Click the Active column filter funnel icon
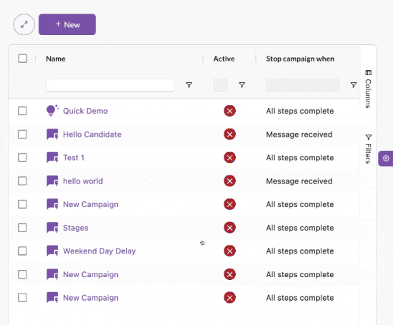393x325 pixels. click(x=242, y=85)
